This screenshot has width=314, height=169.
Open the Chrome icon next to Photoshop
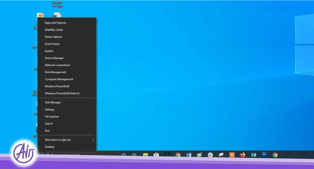pos(275,155)
